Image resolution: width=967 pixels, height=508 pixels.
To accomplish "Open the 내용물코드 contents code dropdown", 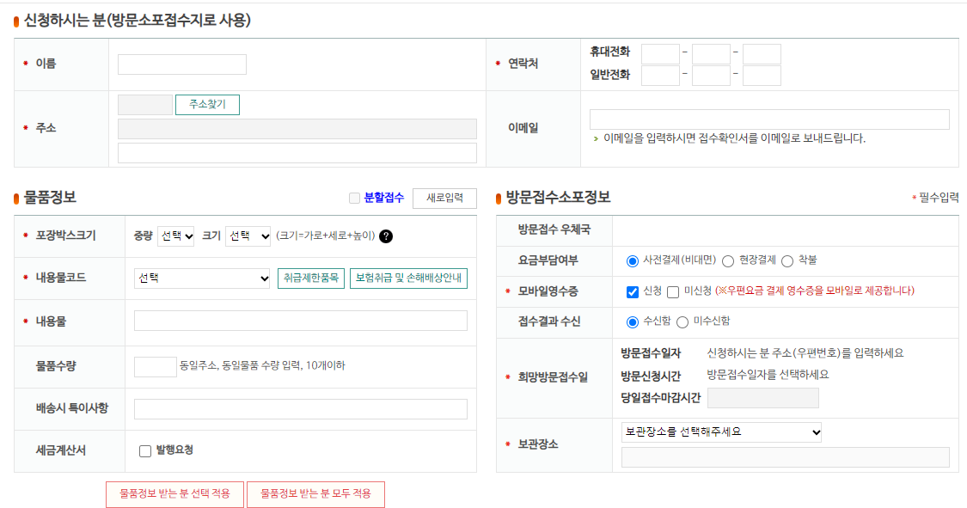I will click(x=201, y=277).
